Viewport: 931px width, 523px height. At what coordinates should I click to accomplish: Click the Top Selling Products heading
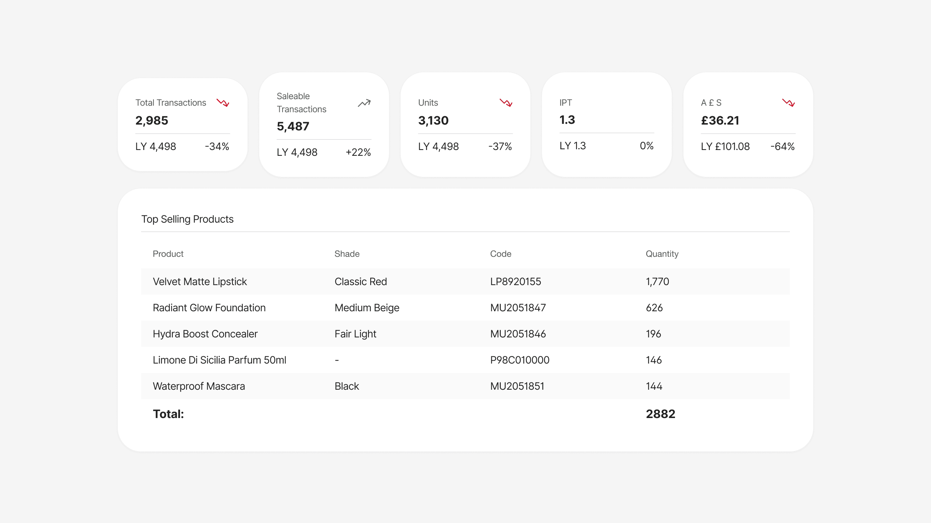(187, 219)
